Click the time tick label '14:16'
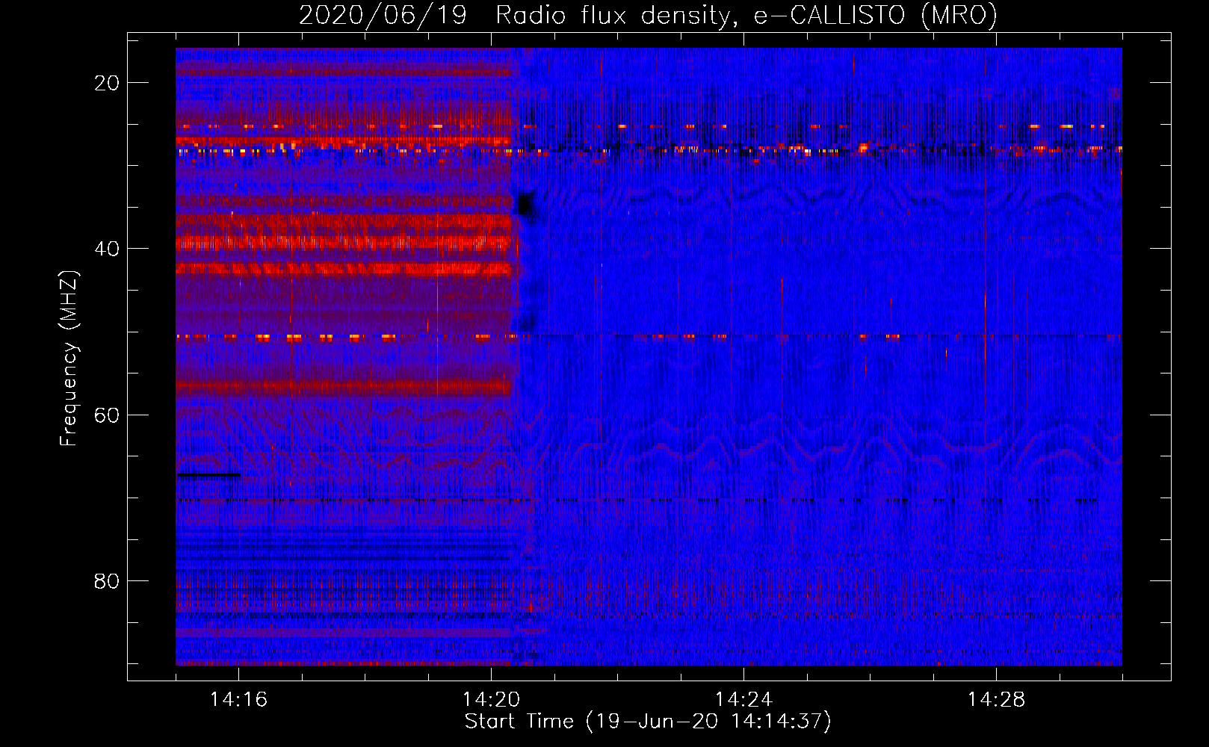 [x=238, y=700]
